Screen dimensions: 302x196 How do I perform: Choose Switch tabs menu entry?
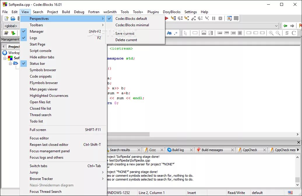point(63,166)
